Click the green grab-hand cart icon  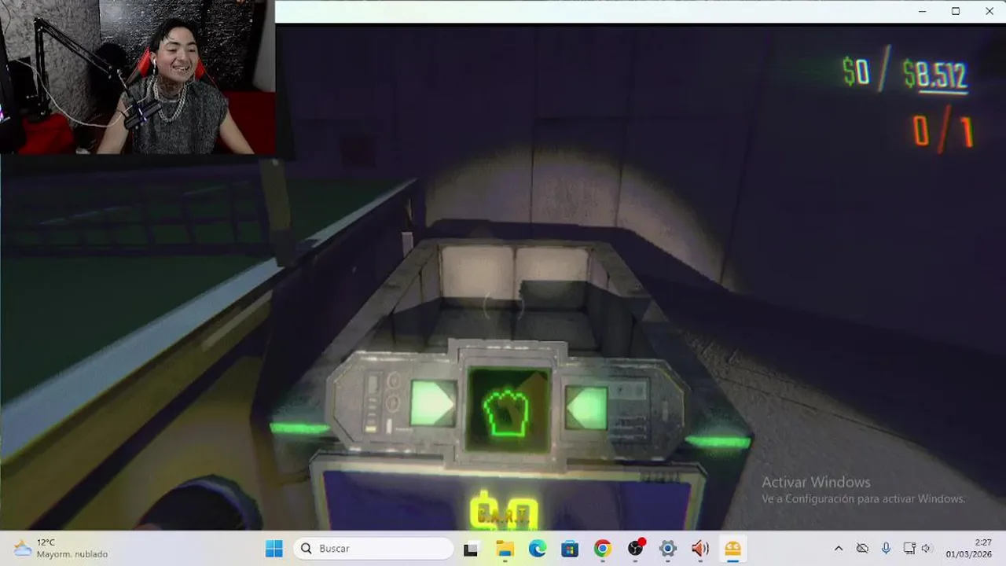point(508,411)
